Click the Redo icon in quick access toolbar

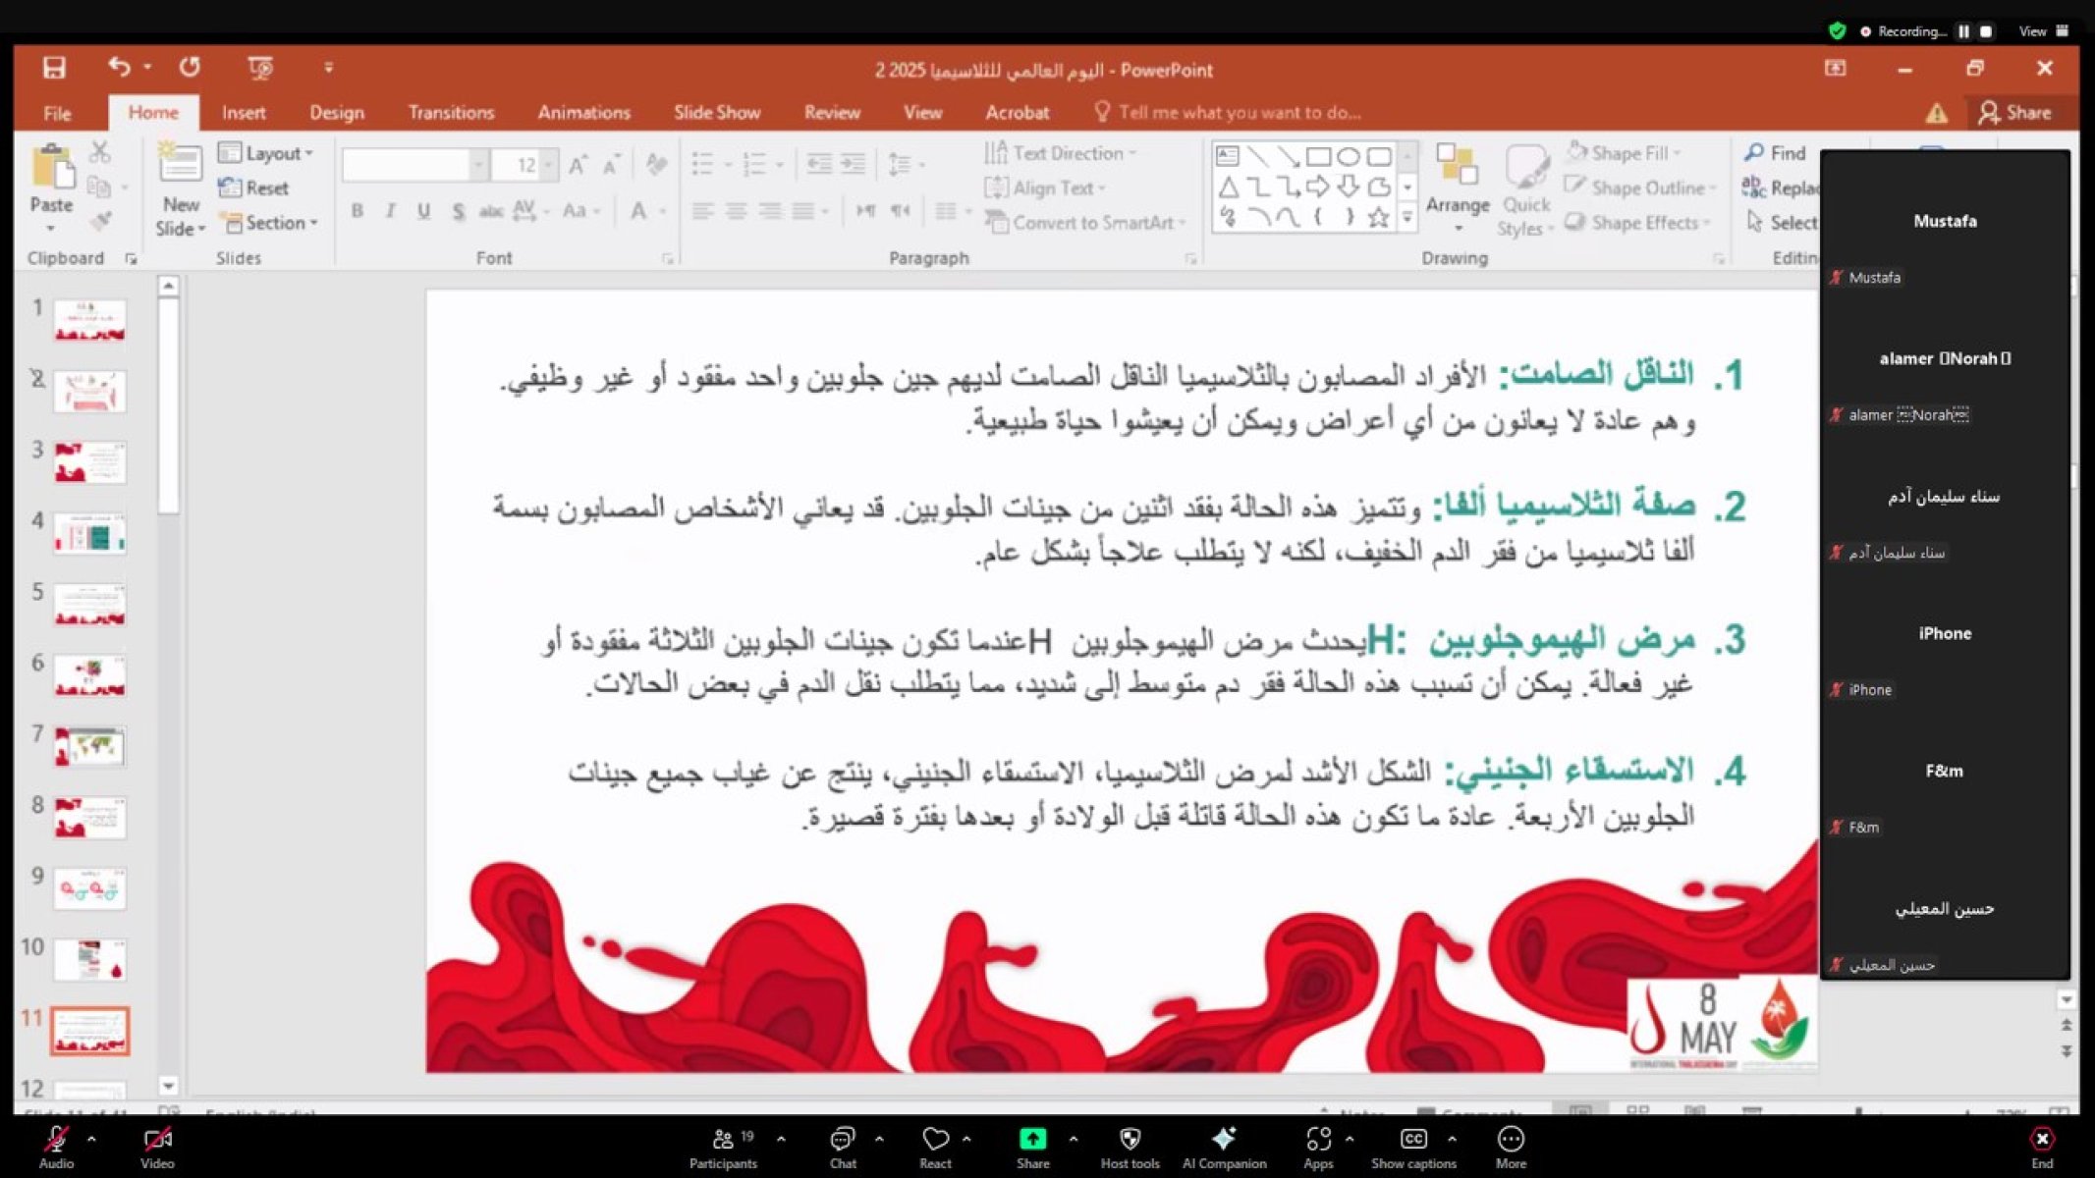tap(190, 67)
